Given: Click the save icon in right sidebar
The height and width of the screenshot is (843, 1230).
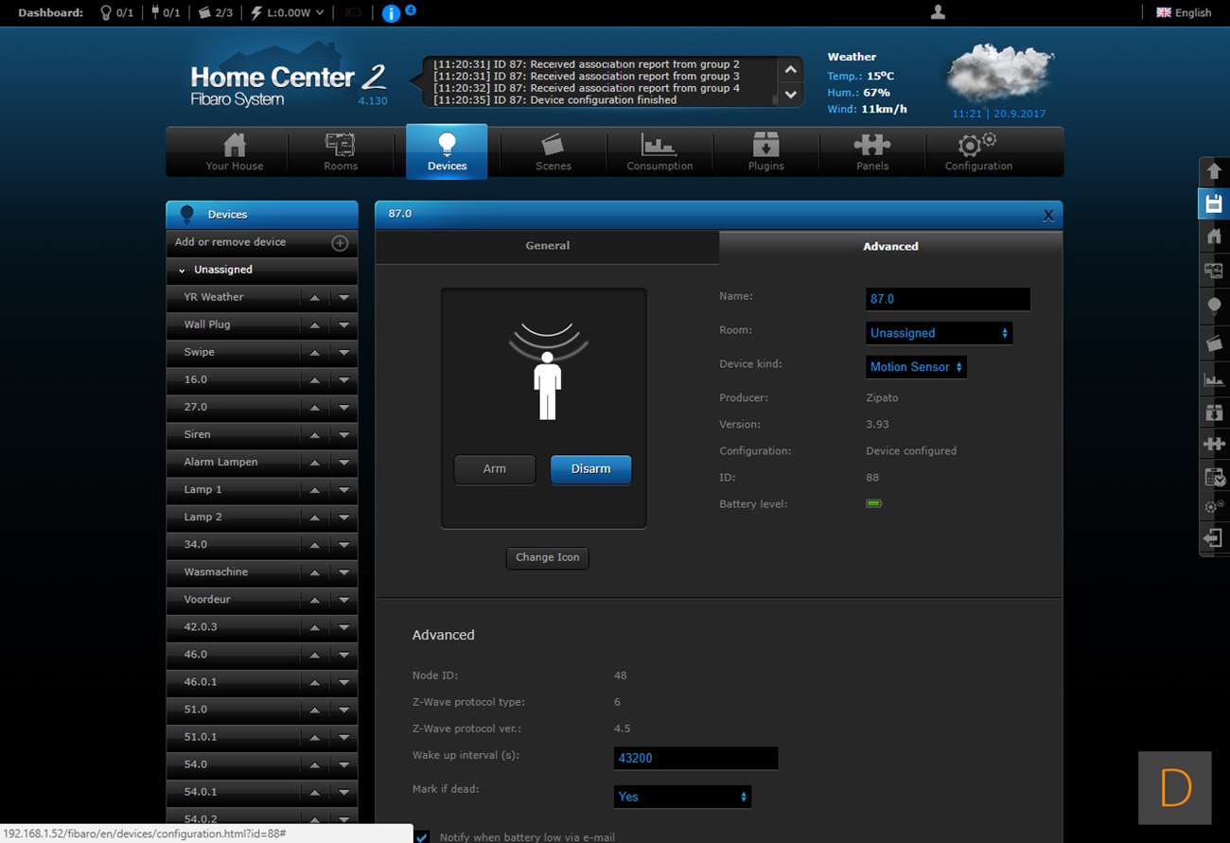Looking at the screenshot, I should point(1214,203).
